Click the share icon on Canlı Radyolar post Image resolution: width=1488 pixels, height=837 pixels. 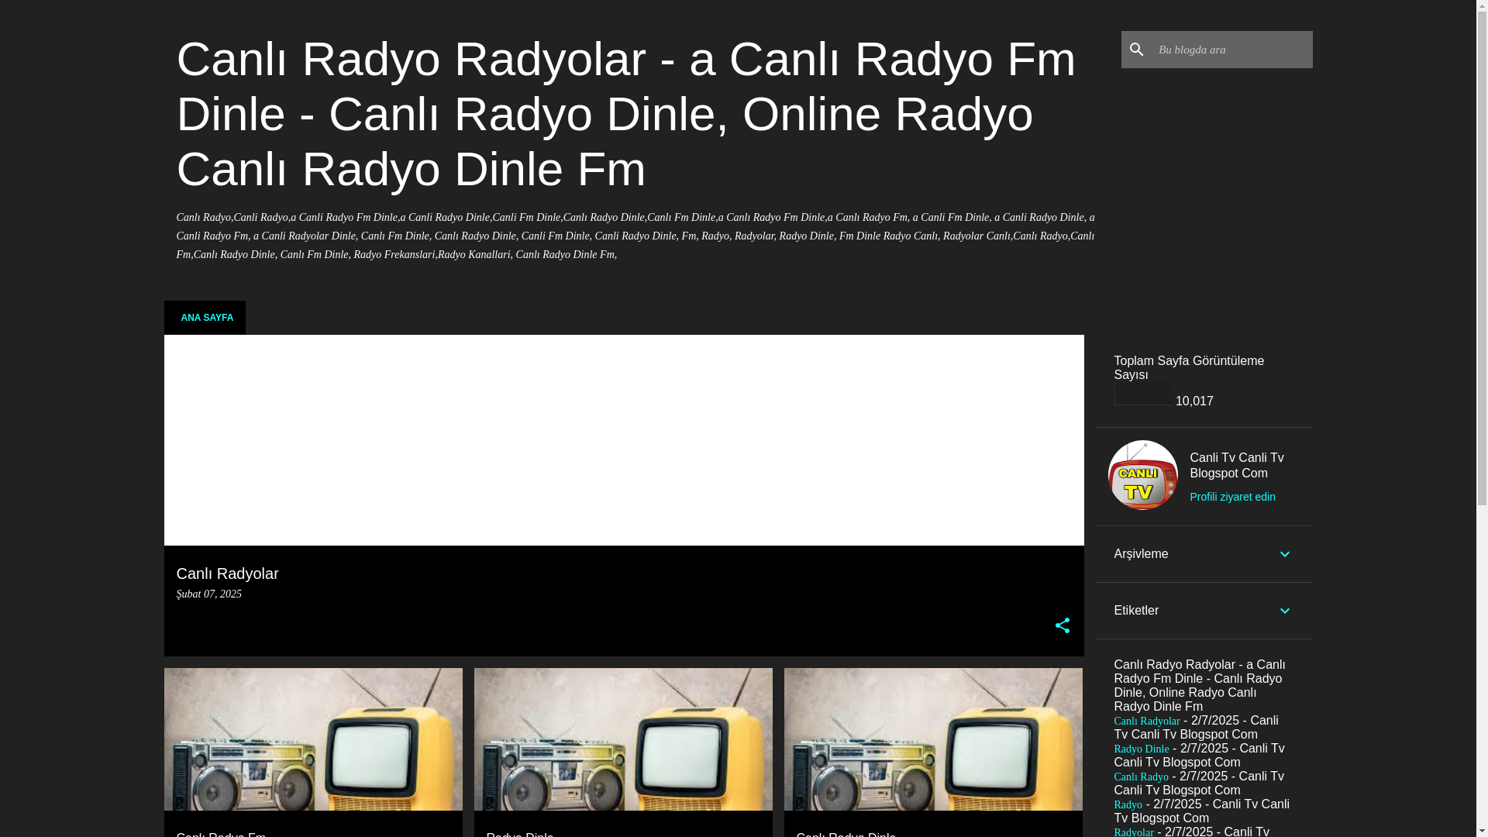click(x=1062, y=625)
